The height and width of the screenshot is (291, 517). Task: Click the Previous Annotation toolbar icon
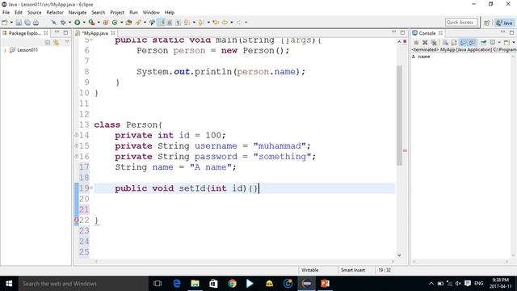(201, 23)
